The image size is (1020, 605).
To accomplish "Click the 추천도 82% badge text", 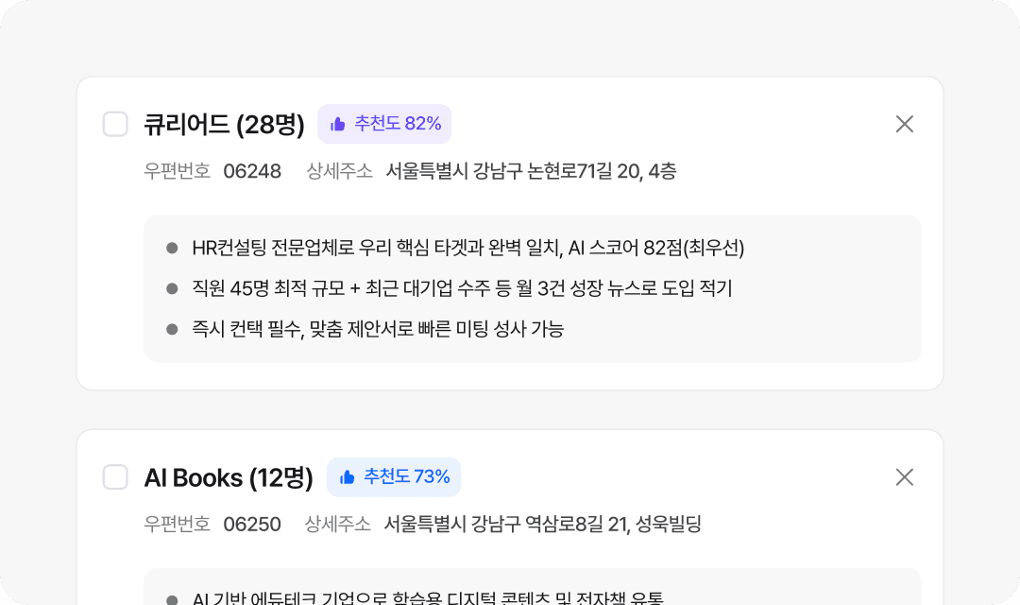I will (x=398, y=124).
